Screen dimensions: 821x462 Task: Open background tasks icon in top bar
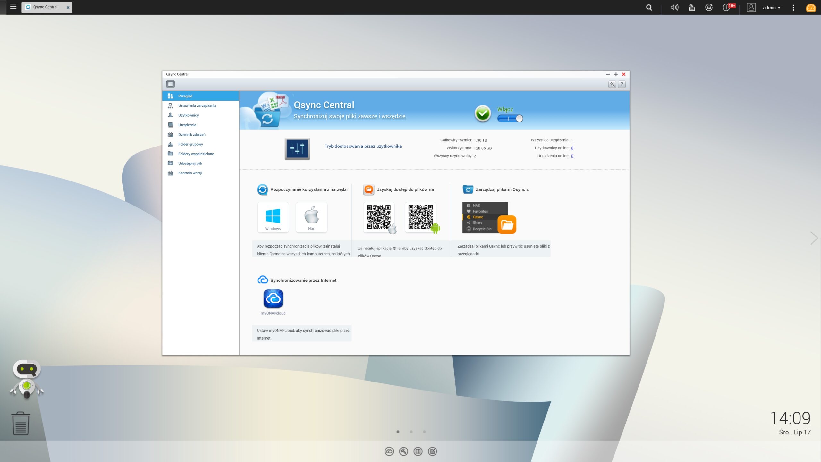692,7
